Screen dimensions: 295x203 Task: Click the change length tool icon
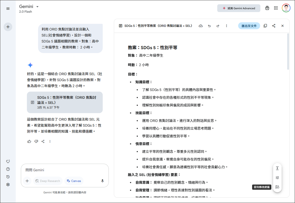(x=277, y=168)
